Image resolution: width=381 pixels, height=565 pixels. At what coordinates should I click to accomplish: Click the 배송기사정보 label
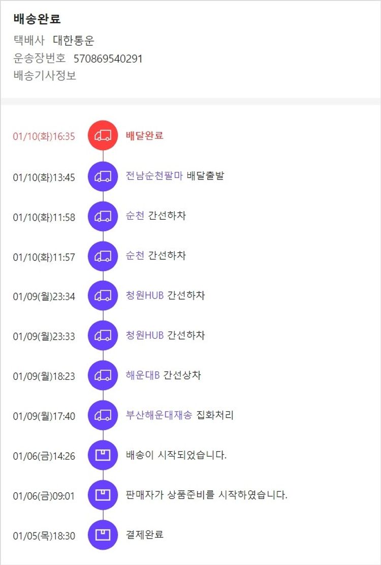click(x=45, y=76)
